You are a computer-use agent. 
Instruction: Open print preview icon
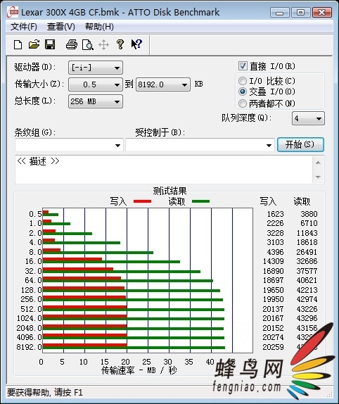pyautogui.click(x=87, y=45)
